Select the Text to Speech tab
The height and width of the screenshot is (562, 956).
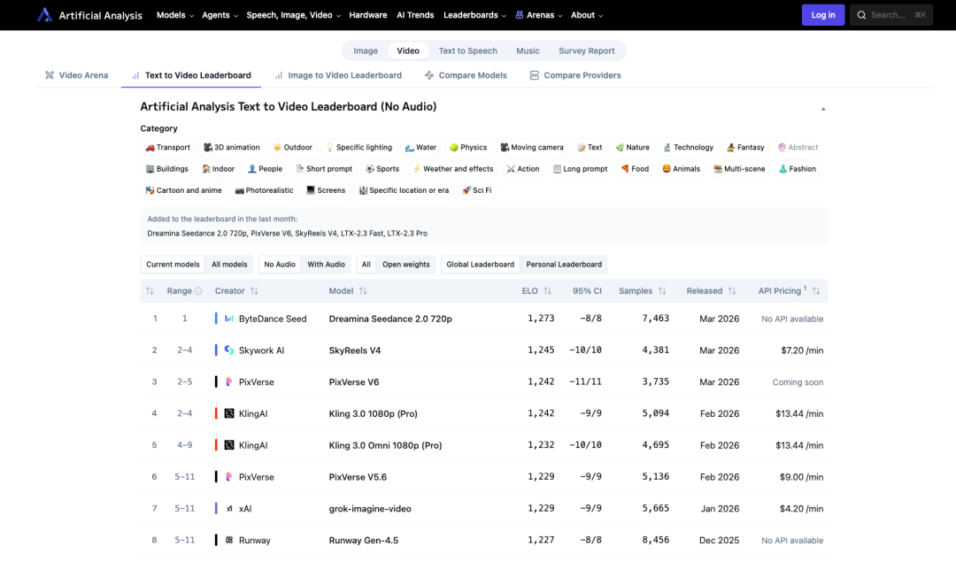point(467,51)
